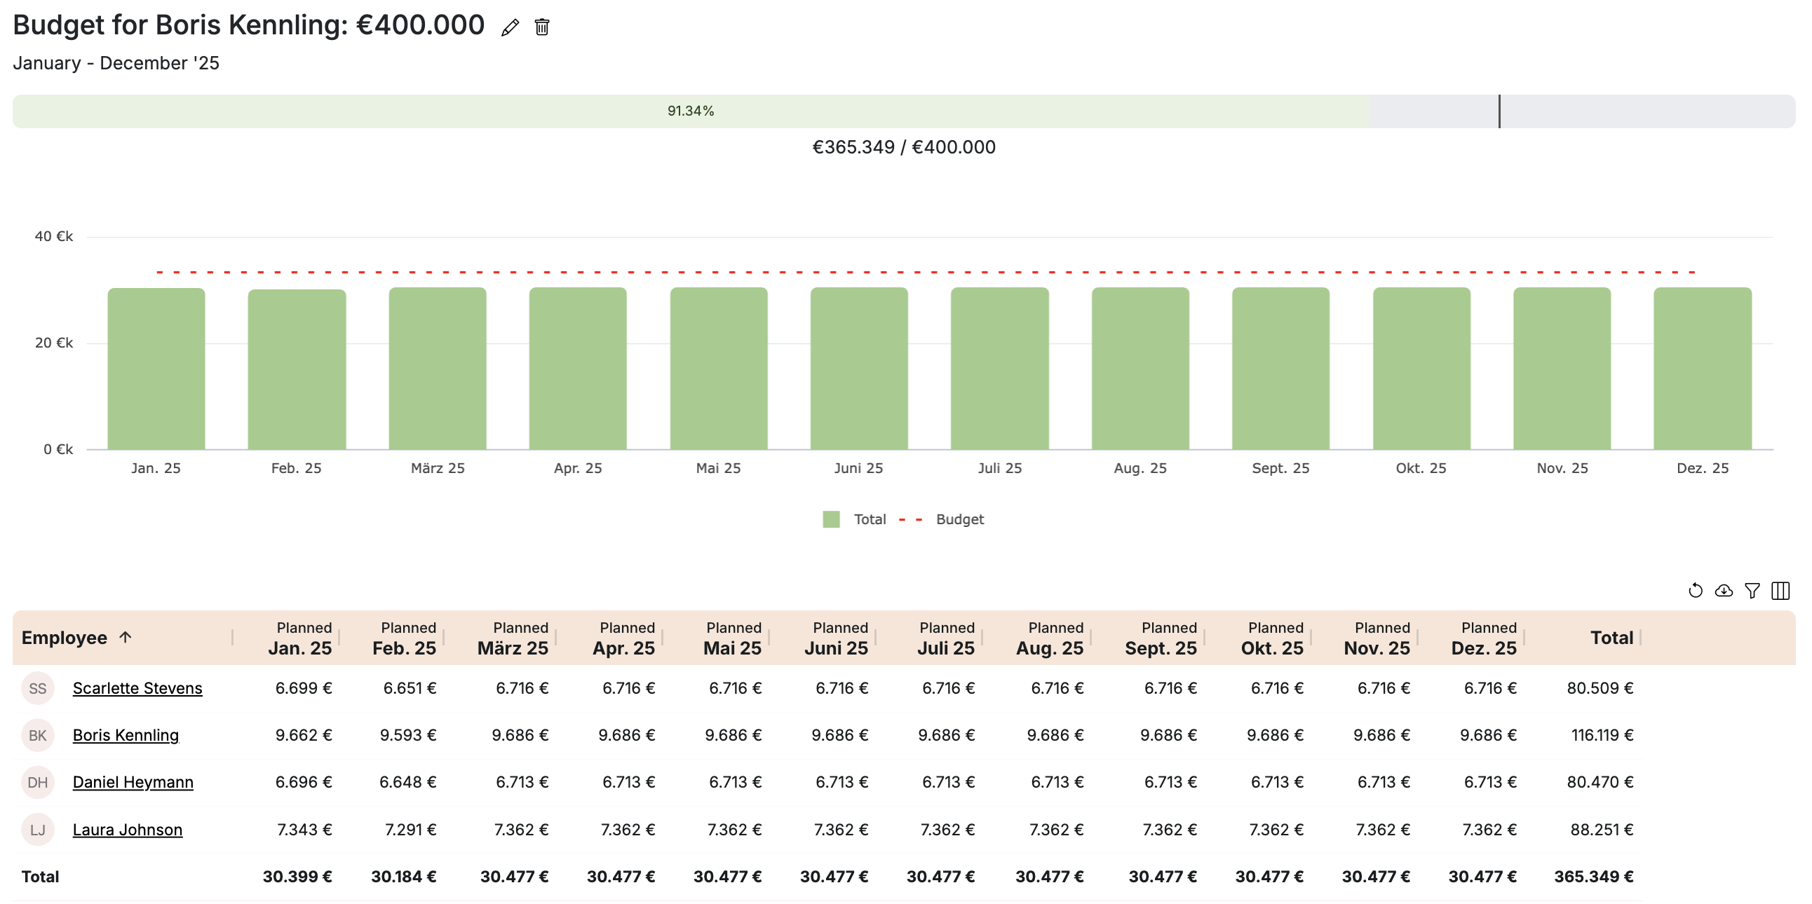Click the Feb. 25 bar in chart
The image size is (1812, 904).
(296, 369)
